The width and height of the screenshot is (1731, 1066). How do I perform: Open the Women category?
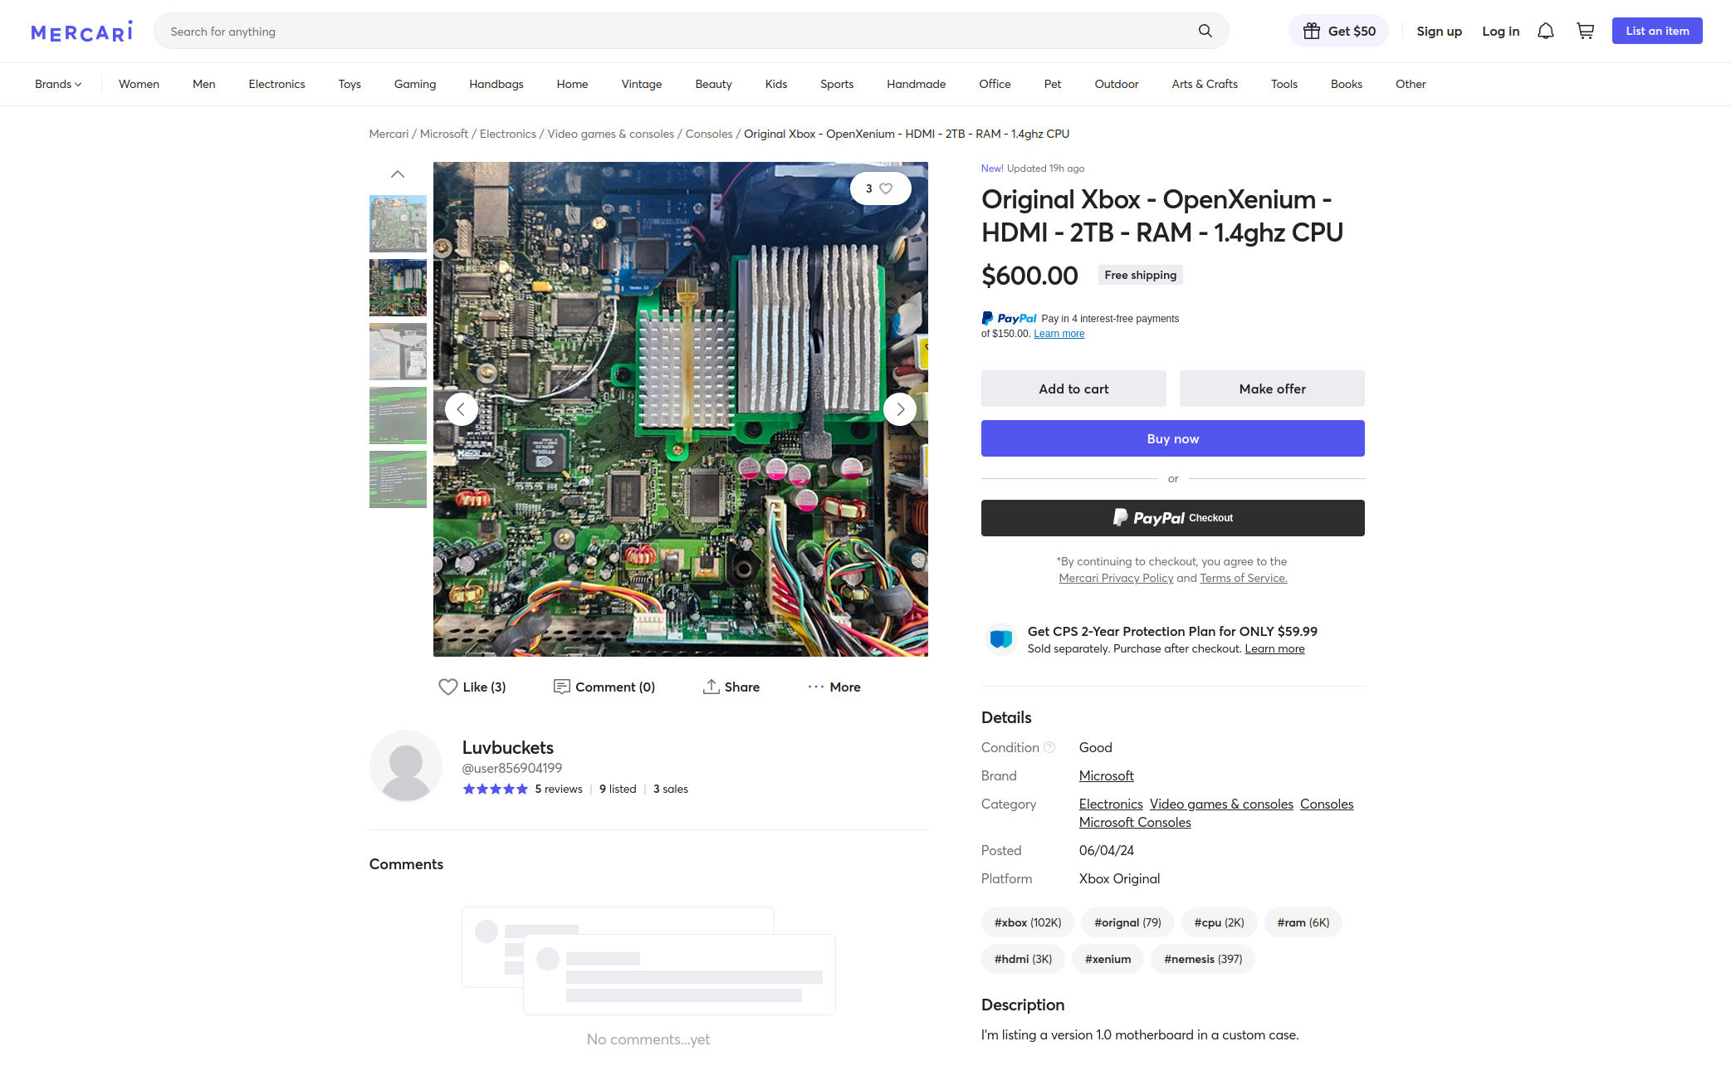[139, 84]
